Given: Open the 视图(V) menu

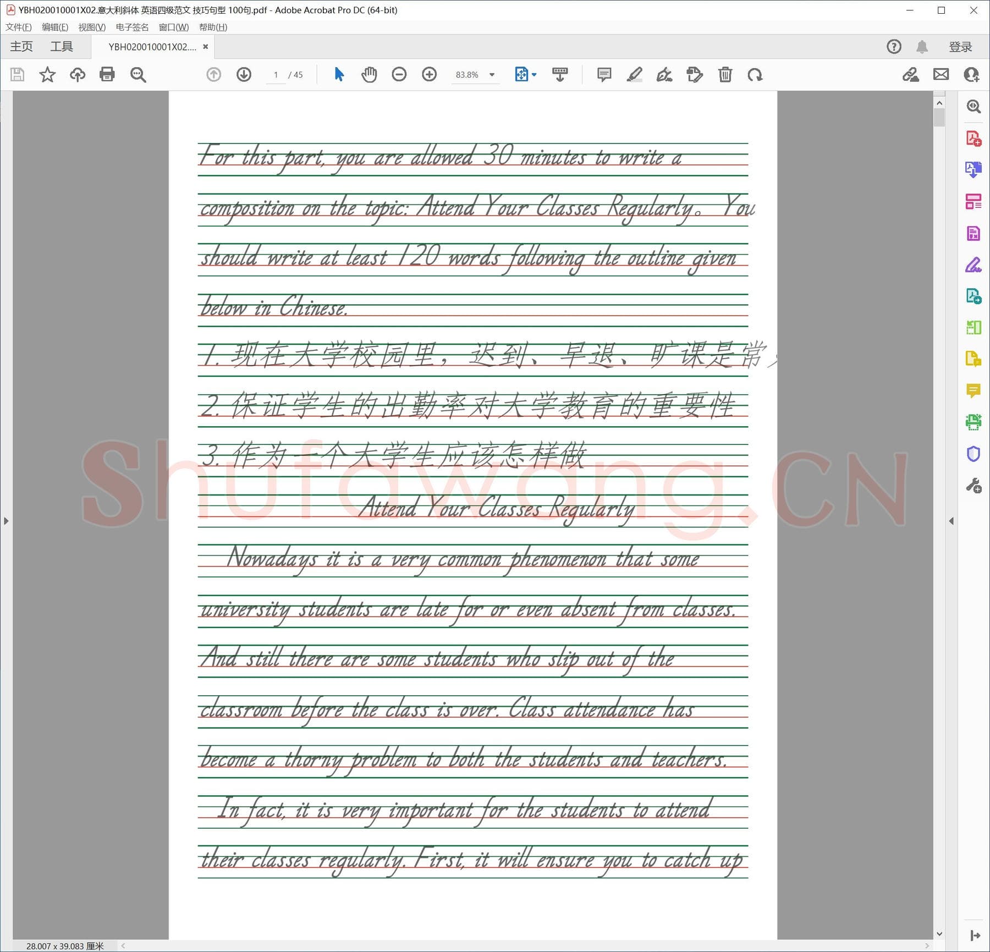Looking at the screenshot, I should pyautogui.click(x=92, y=27).
